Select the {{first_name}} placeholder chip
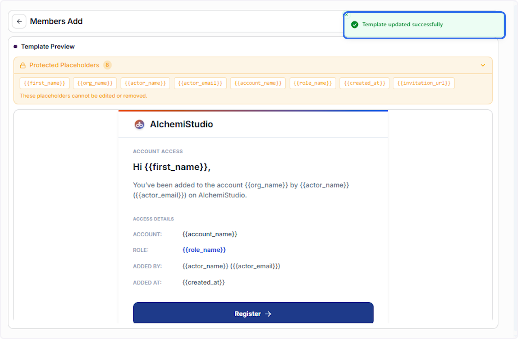 pos(44,83)
